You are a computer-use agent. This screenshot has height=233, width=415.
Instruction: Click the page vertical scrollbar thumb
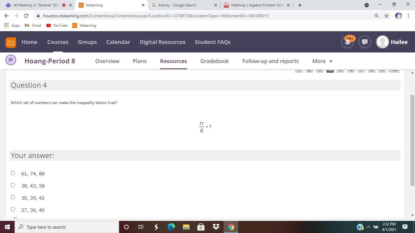[x=412, y=140]
